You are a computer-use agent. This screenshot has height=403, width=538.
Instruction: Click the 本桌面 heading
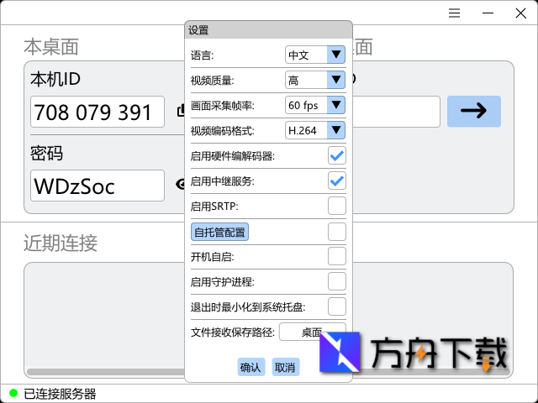[51, 47]
